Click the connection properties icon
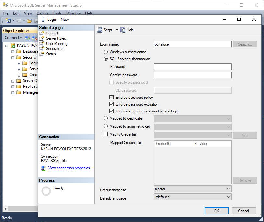Screen dimensions: 264x222 (x=44, y=168)
